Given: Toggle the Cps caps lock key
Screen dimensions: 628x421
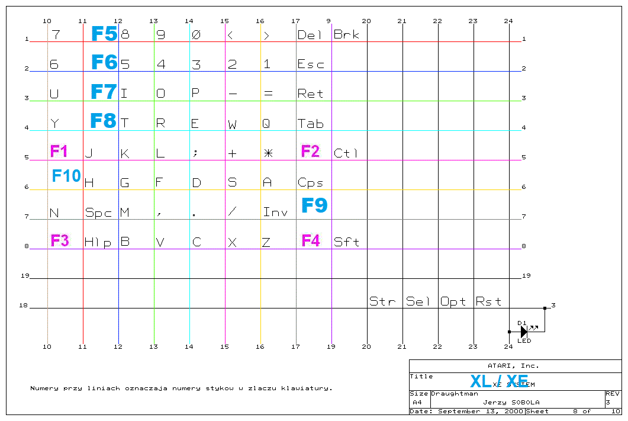Looking at the screenshot, I should tap(309, 183).
